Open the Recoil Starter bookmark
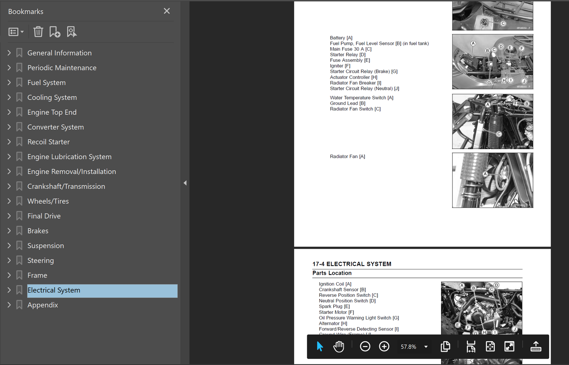 tap(48, 142)
